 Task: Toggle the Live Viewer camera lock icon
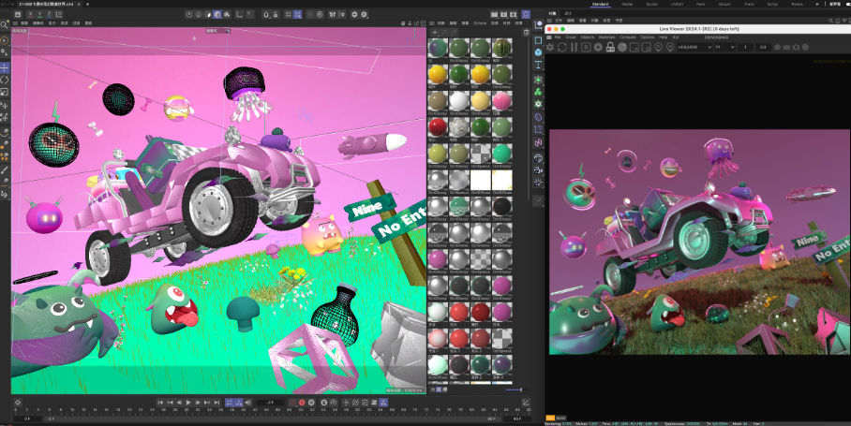(612, 47)
